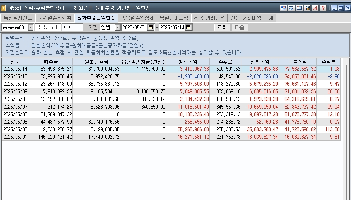
Task: Select the 2025/05/09 date cell
Action: 15,91
